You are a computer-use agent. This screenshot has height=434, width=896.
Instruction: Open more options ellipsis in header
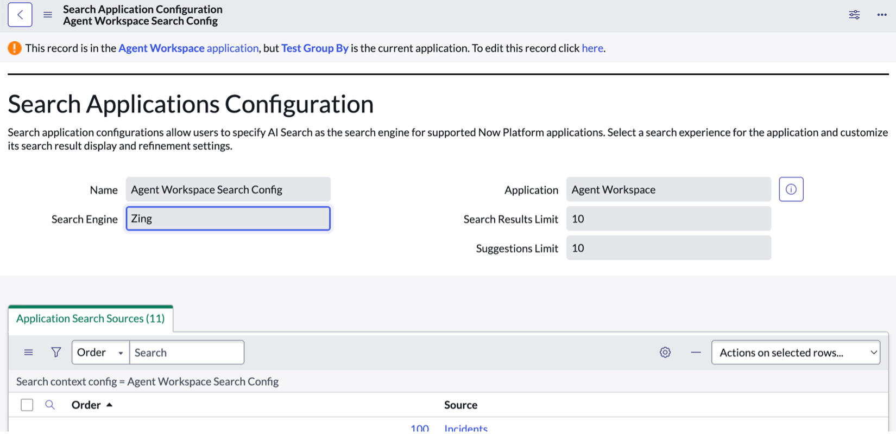(882, 15)
